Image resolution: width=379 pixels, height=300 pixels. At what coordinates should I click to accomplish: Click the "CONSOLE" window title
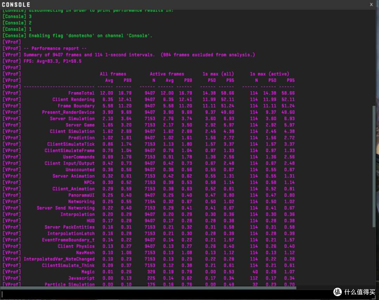click(16, 5)
